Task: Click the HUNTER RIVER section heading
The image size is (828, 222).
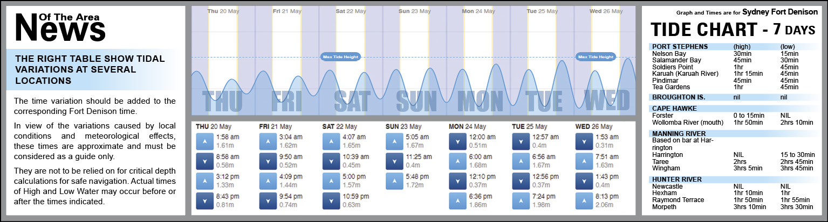Action: (676, 179)
